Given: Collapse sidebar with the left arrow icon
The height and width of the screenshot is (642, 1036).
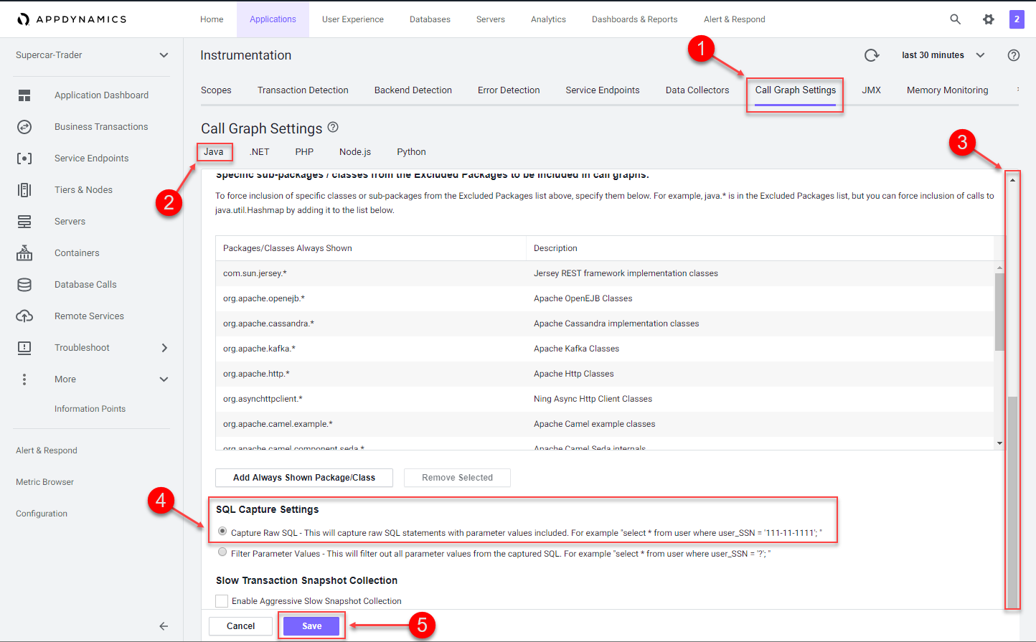Looking at the screenshot, I should tap(164, 626).
